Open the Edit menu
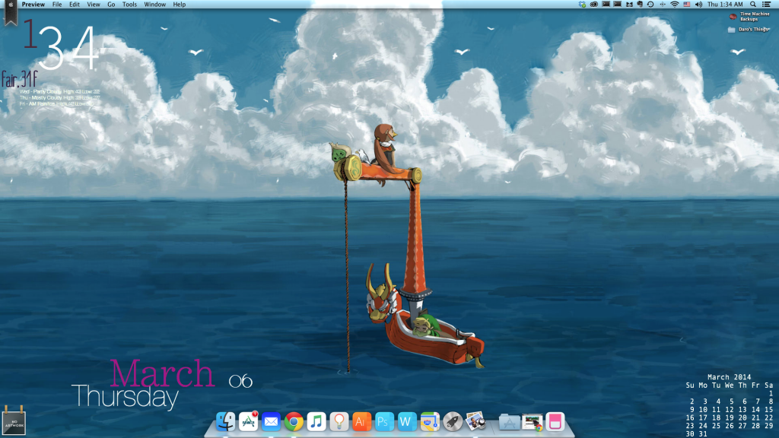The width and height of the screenshot is (779, 438). [75, 5]
